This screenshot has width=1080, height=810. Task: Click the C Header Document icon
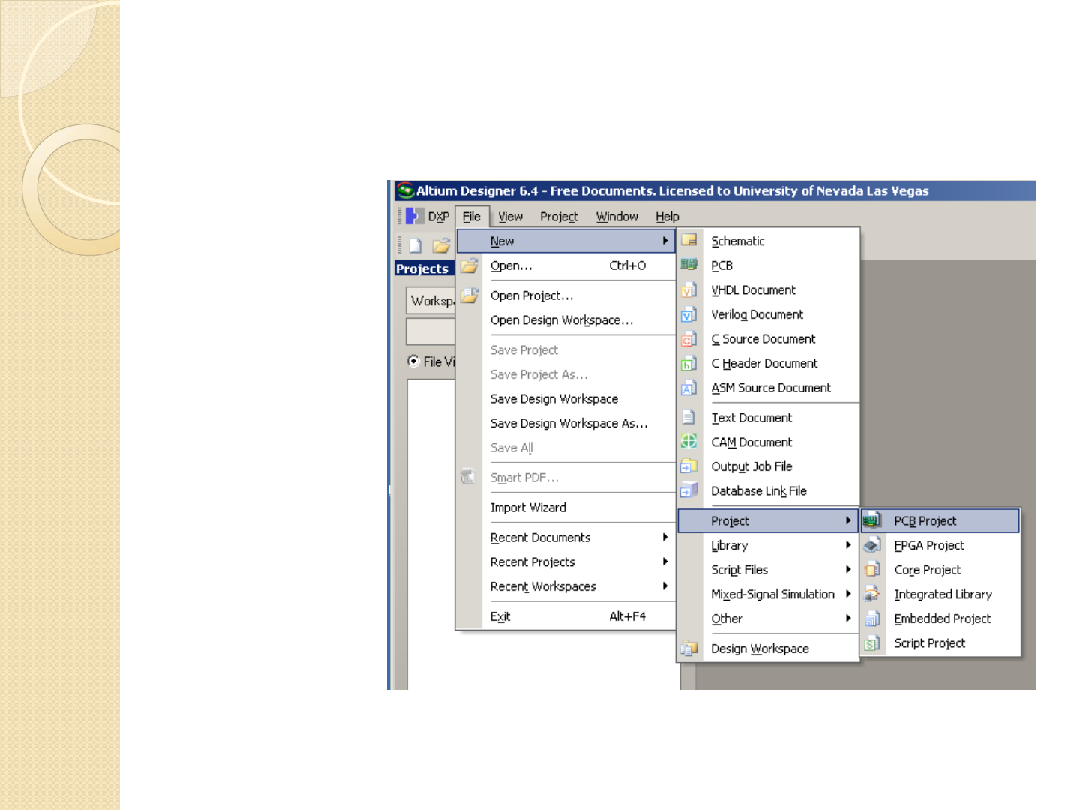[x=688, y=363]
